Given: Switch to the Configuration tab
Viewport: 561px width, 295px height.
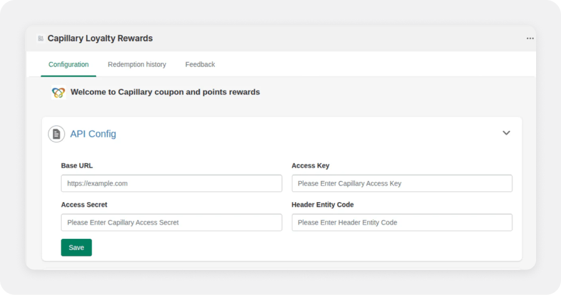Looking at the screenshot, I should point(69,64).
